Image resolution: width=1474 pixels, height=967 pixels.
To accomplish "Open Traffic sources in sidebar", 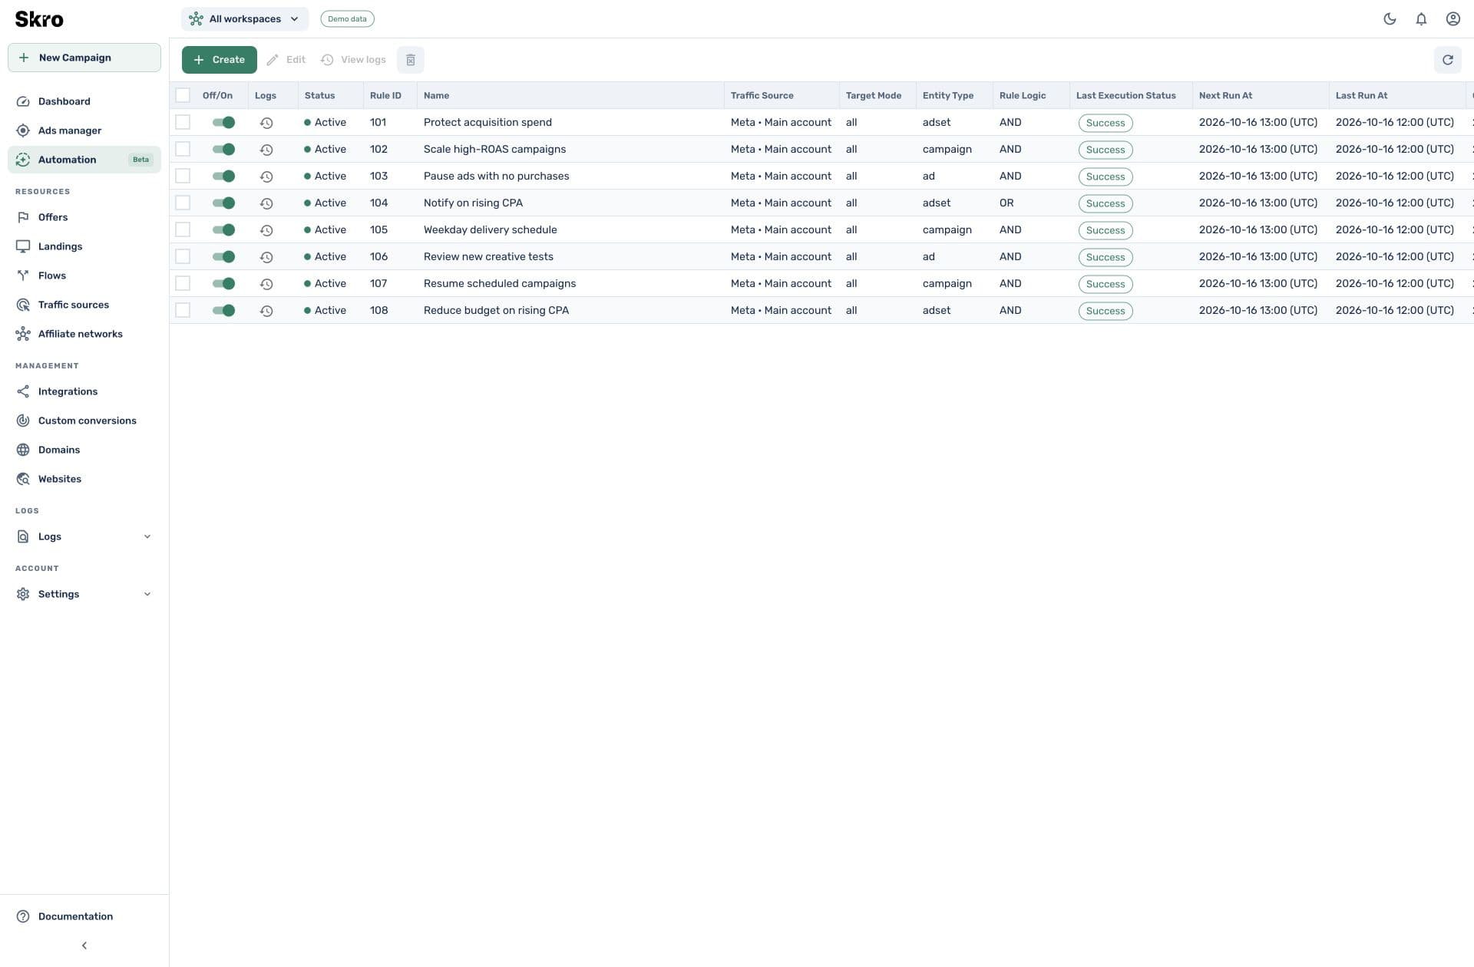I will 84,305.
